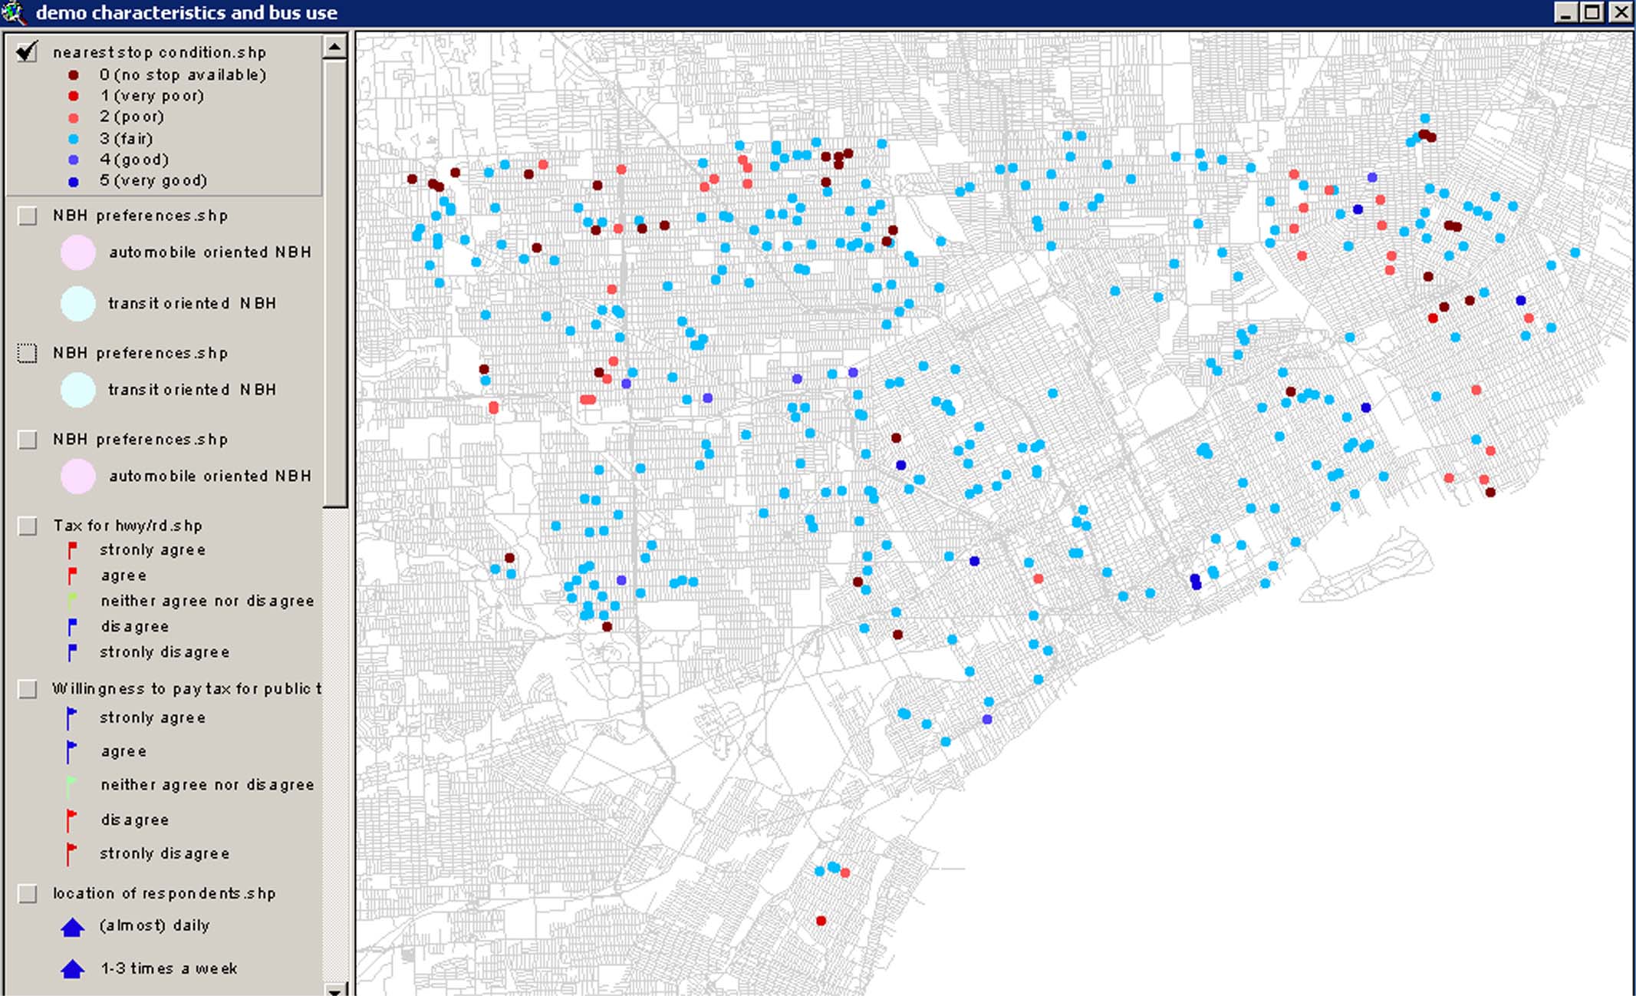
Task: Click the blue arrow for '(almost) daily'
Action: 72,928
